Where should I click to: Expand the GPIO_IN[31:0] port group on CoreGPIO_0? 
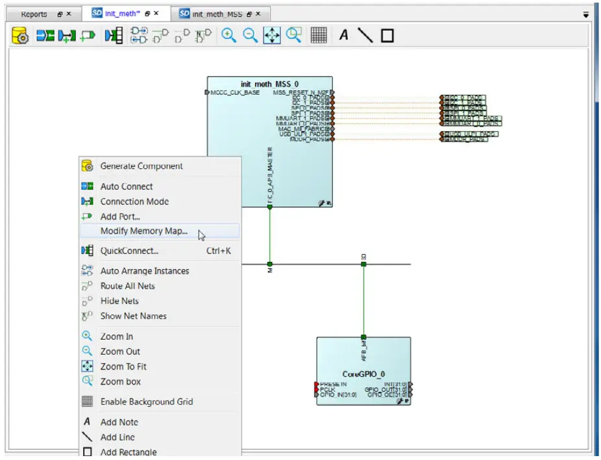(x=317, y=394)
